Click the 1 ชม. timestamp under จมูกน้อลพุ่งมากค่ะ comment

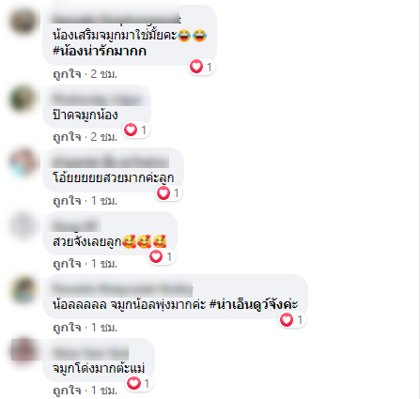pyautogui.click(x=104, y=328)
